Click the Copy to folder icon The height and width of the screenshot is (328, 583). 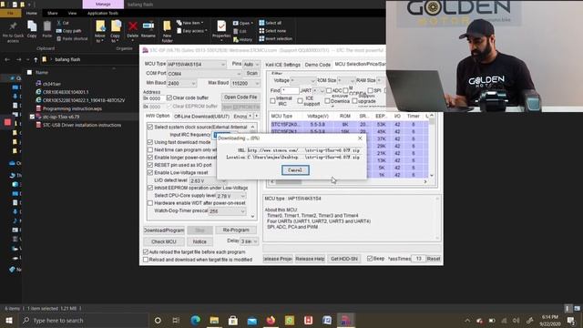[116, 26]
